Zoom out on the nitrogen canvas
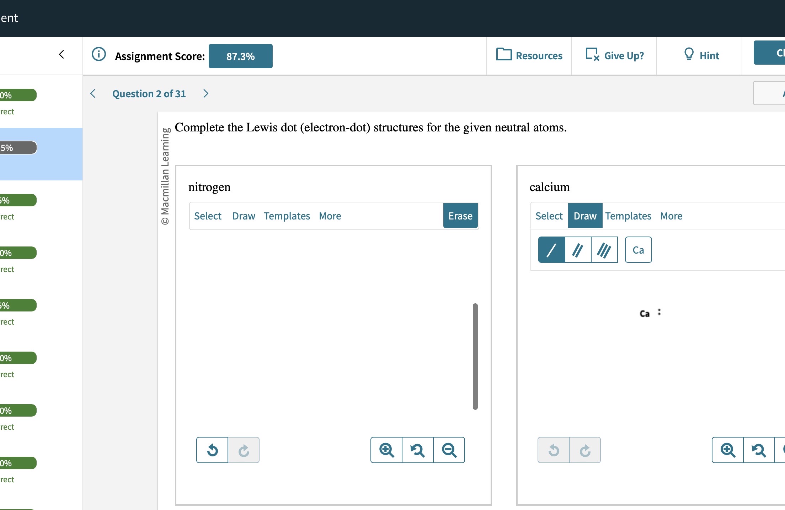785x510 pixels. click(449, 450)
